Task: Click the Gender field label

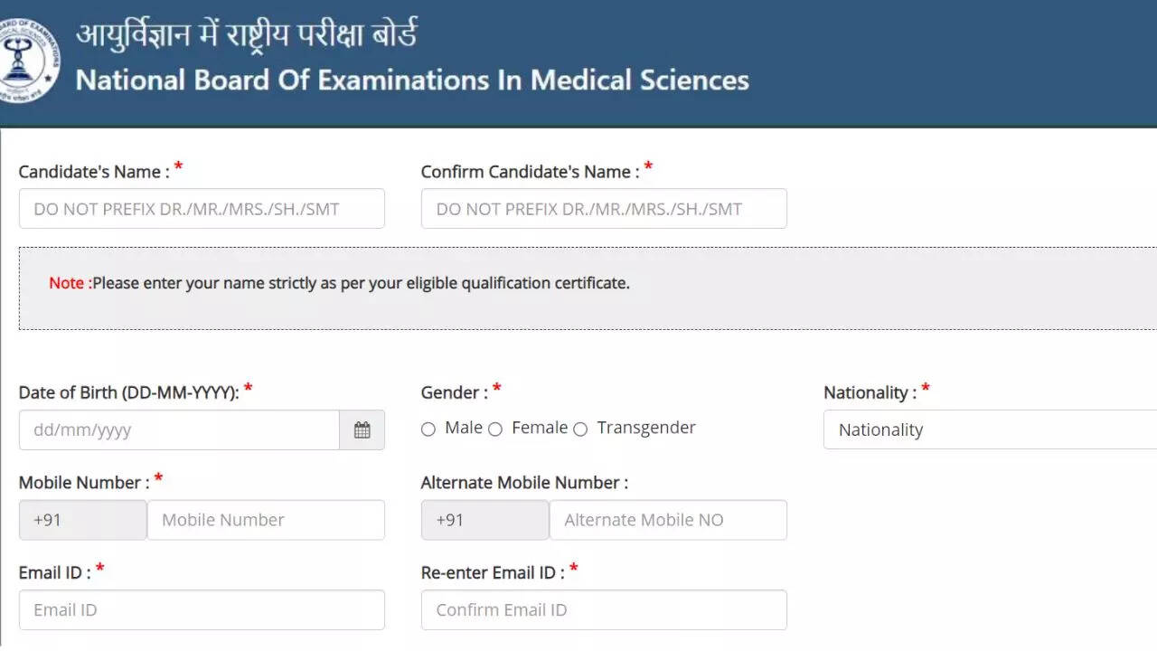Action: (454, 392)
